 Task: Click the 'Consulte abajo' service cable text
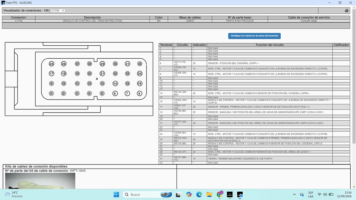(309, 21)
